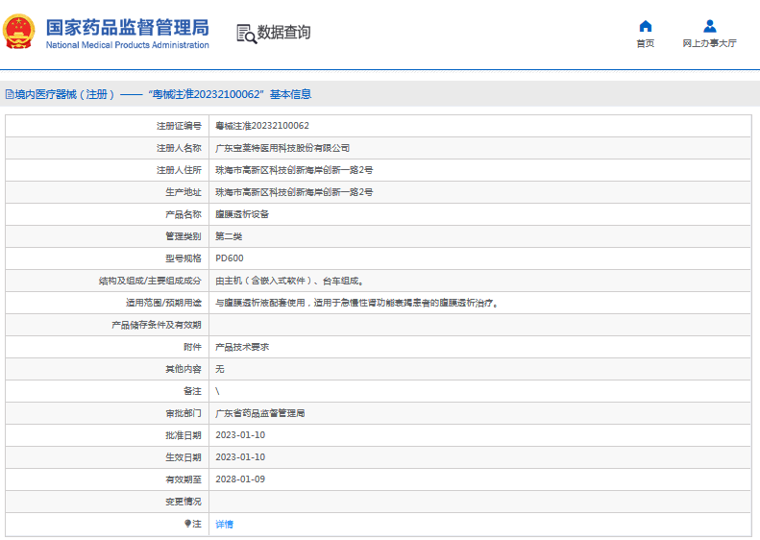Click 数据查询 heading text
The width and height of the screenshot is (760, 540).
coord(283,33)
